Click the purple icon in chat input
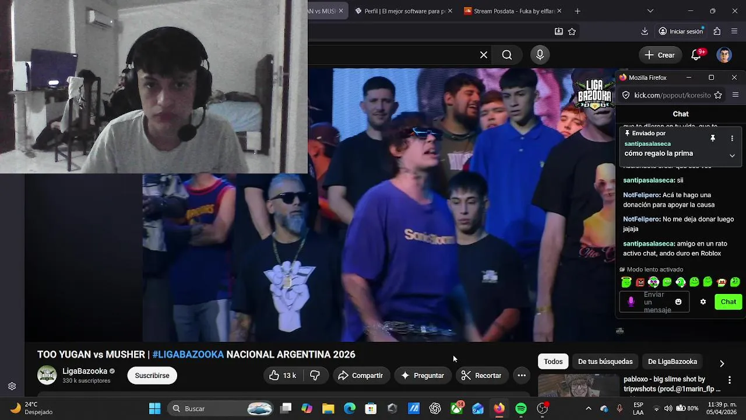This screenshot has height=420, width=746. [x=631, y=302]
